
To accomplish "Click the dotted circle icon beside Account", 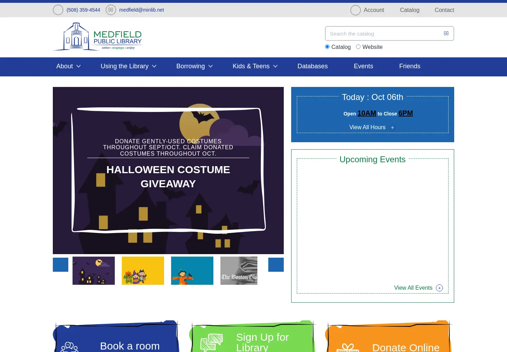I will click(356, 10).
